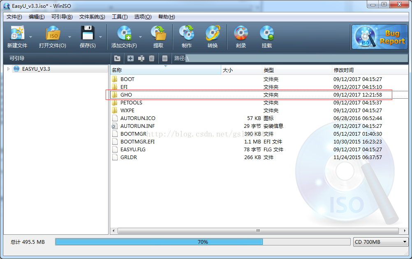Click the go-up-folder icon beside the path
This screenshot has height=259, width=412.
(x=117, y=58)
